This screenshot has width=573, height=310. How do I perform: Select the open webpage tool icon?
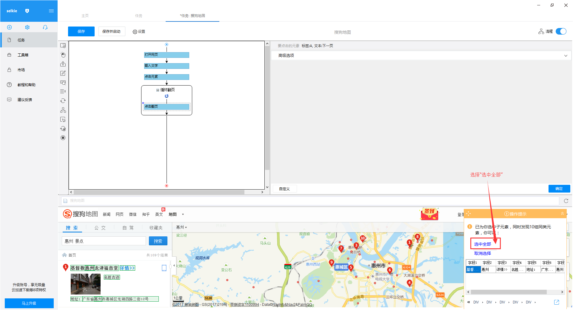point(63,46)
